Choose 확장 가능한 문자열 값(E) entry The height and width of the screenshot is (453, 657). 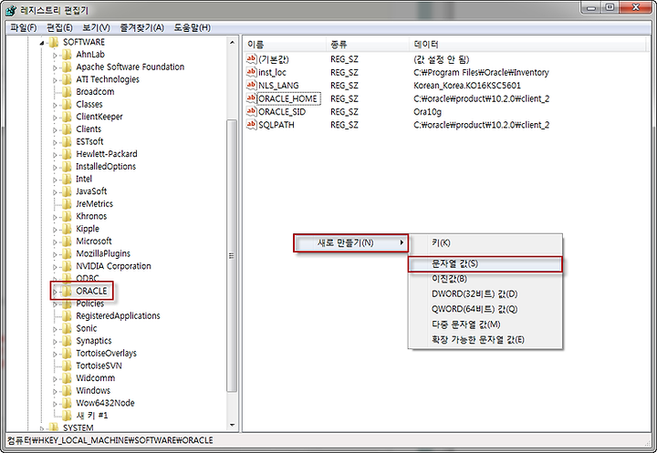pyautogui.click(x=485, y=340)
